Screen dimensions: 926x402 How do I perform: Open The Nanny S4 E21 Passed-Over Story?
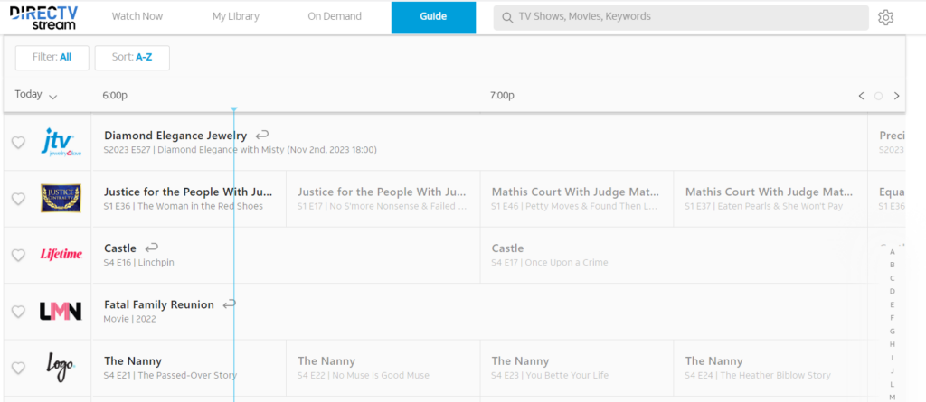(x=189, y=368)
